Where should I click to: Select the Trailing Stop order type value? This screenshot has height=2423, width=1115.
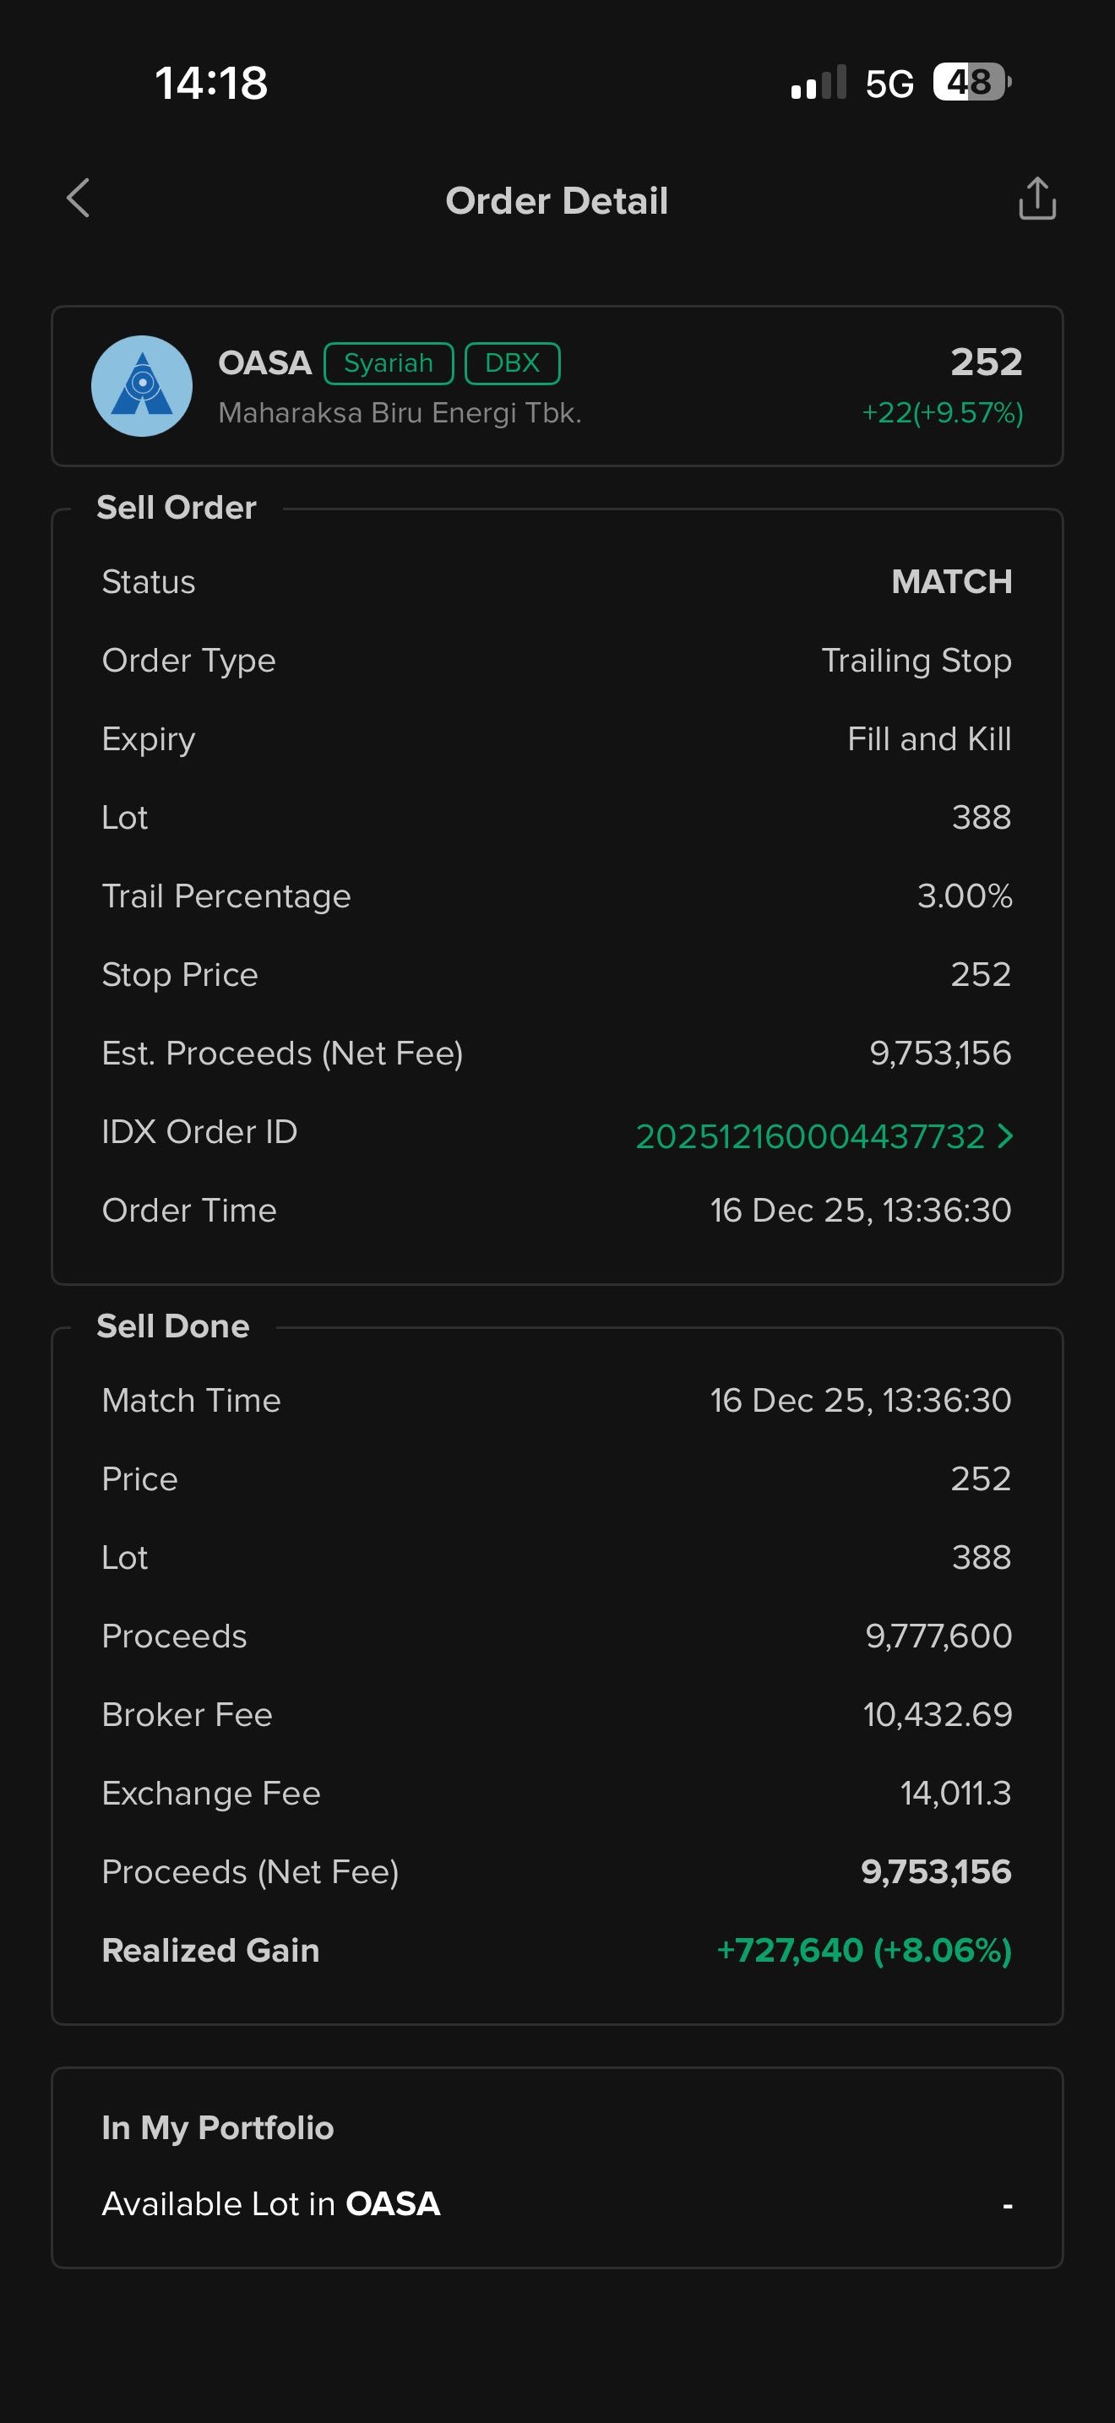pyautogui.click(x=916, y=661)
